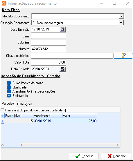Screen dimensions: 133x161
Task: Toggle the Qualidade criterion checkbox
Action: coord(9,87)
